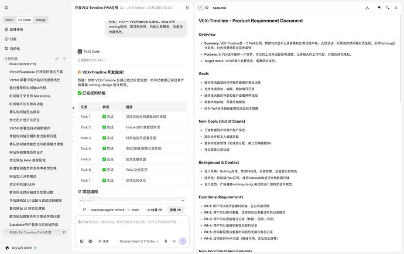Click the purple send message button
The width and height of the screenshot is (404, 254).
183,241
